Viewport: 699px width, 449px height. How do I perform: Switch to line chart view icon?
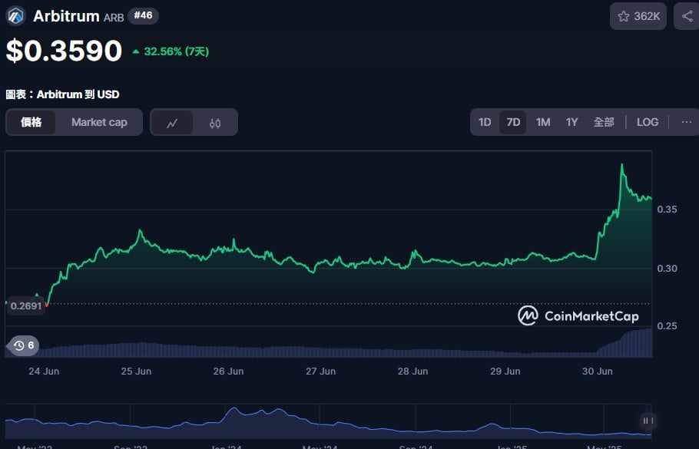click(172, 123)
